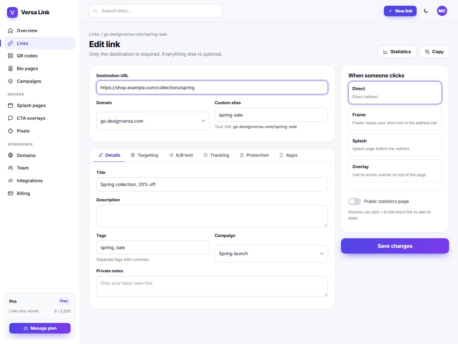The image size is (458, 344).
Task: Open Domains via its globe icon
Action: coord(10,155)
